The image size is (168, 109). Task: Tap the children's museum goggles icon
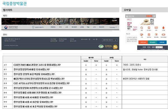tap(163, 34)
